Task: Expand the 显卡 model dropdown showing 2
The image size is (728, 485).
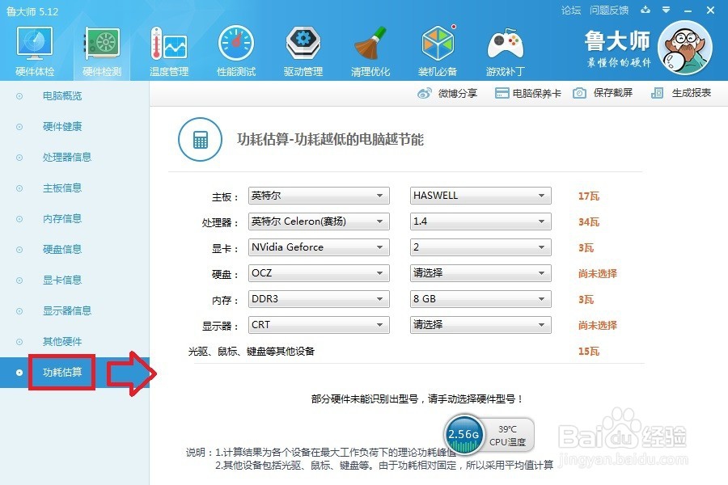Action: [x=480, y=247]
